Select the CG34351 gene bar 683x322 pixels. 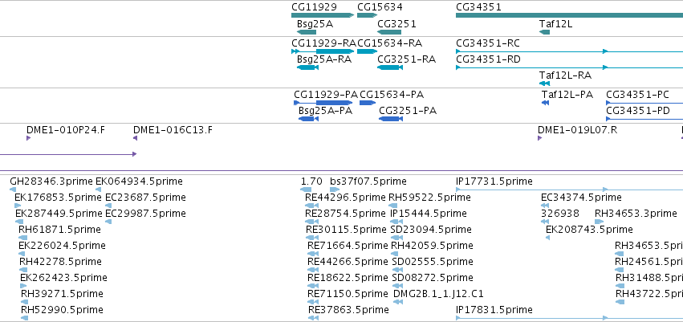tap(569, 15)
